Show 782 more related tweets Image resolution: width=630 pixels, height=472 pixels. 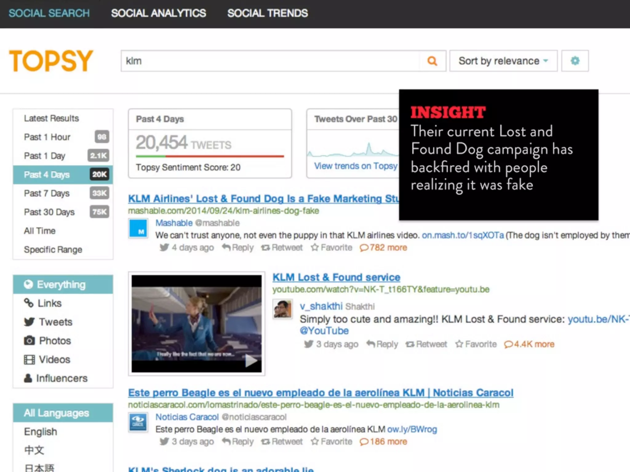[x=383, y=247]
